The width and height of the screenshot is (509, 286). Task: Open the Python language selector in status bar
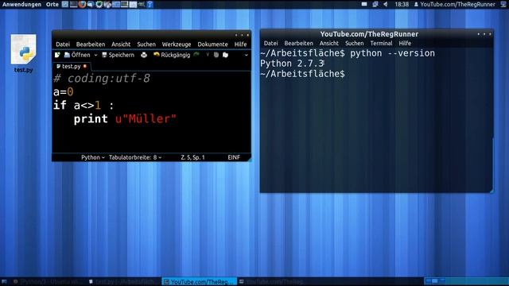click(x=93, y=157)
